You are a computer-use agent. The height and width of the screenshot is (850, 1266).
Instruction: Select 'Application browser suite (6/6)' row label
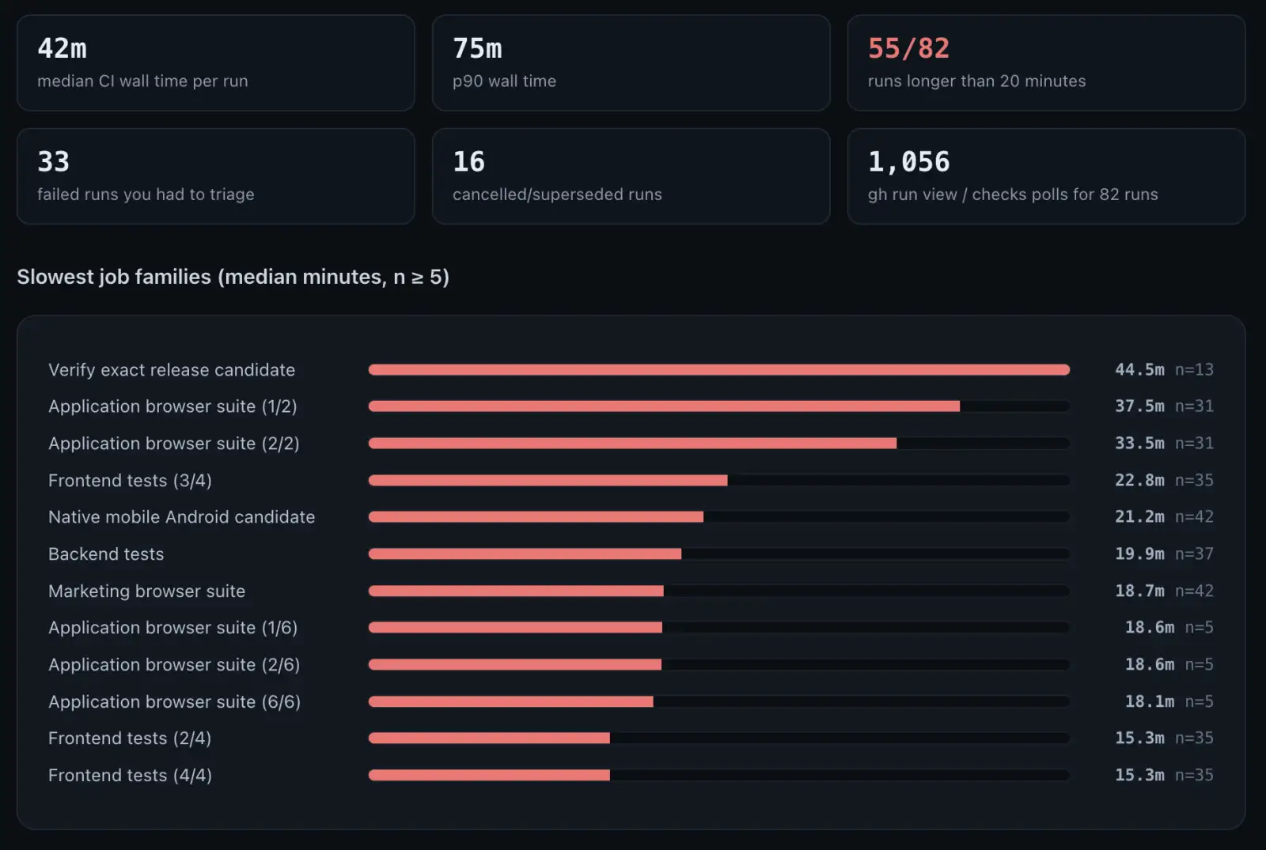tap(175, 702)
